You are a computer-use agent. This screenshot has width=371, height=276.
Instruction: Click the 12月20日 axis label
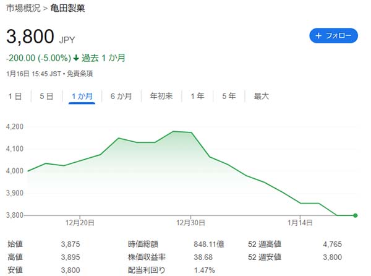pyautogui.click(x=80, y=223)
